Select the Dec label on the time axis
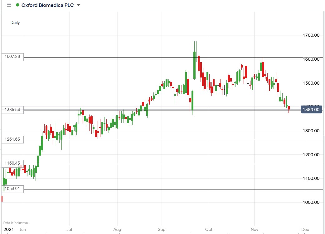Screen dimensions: 325x234 (x=305, y=229)
